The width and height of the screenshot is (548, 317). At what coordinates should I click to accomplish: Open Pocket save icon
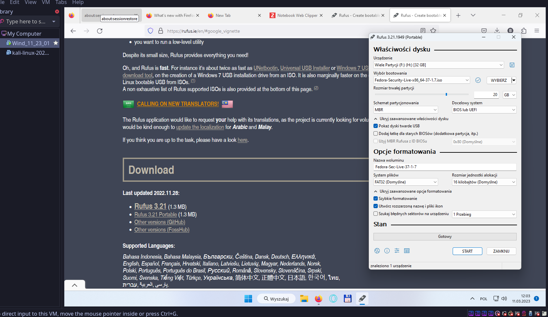pyautogui.click(x=484, y=30)
